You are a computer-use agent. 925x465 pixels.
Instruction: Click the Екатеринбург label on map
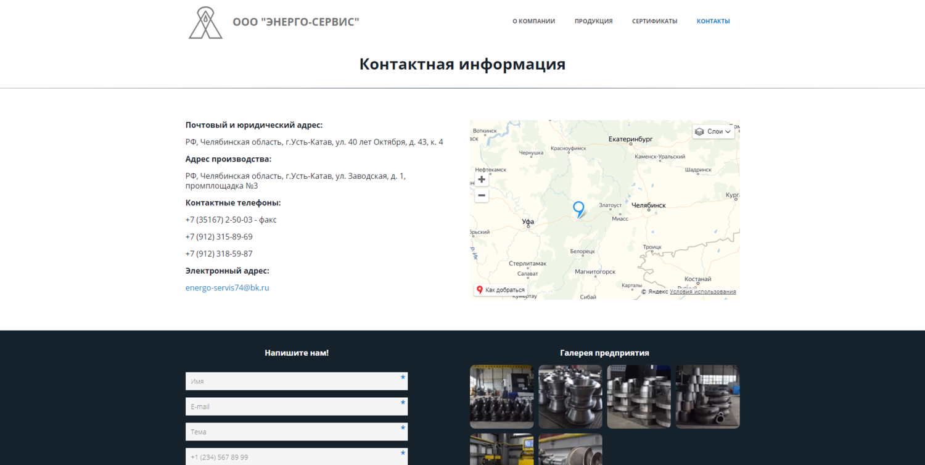tap(630, 139)
